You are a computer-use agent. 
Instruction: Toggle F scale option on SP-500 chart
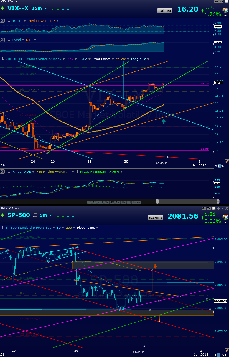pyautogui.click(x=227, y=355)
